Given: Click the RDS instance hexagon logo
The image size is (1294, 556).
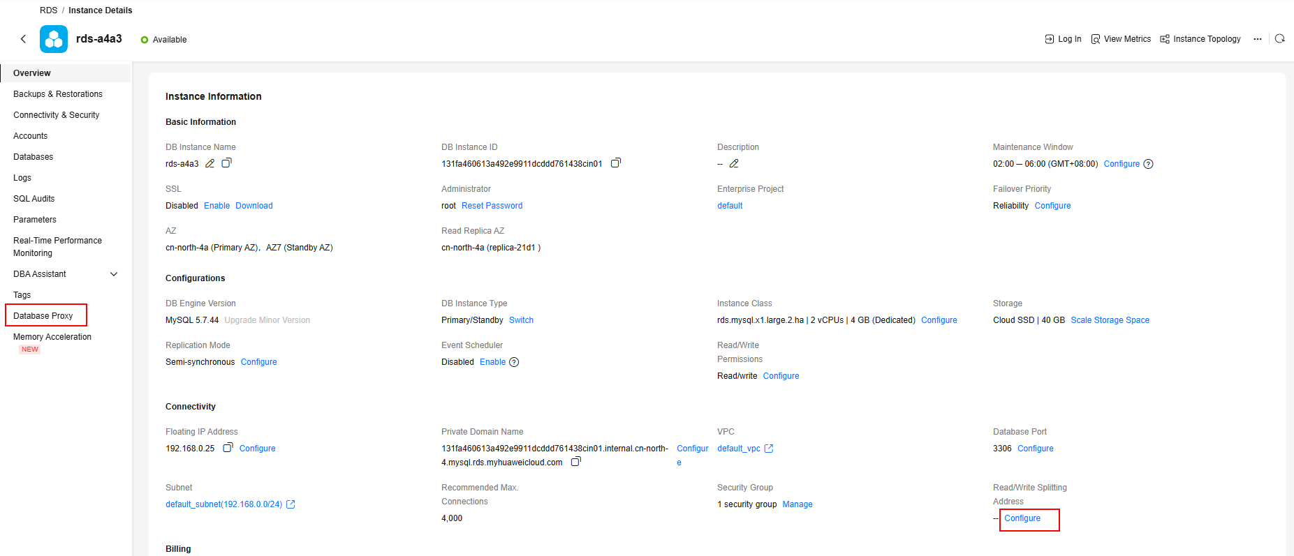Looking at the screenshot, I should tap(54, 39).
